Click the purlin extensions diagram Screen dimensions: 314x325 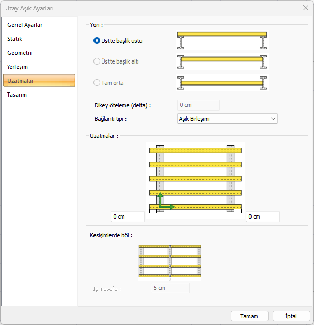(195, 178)
